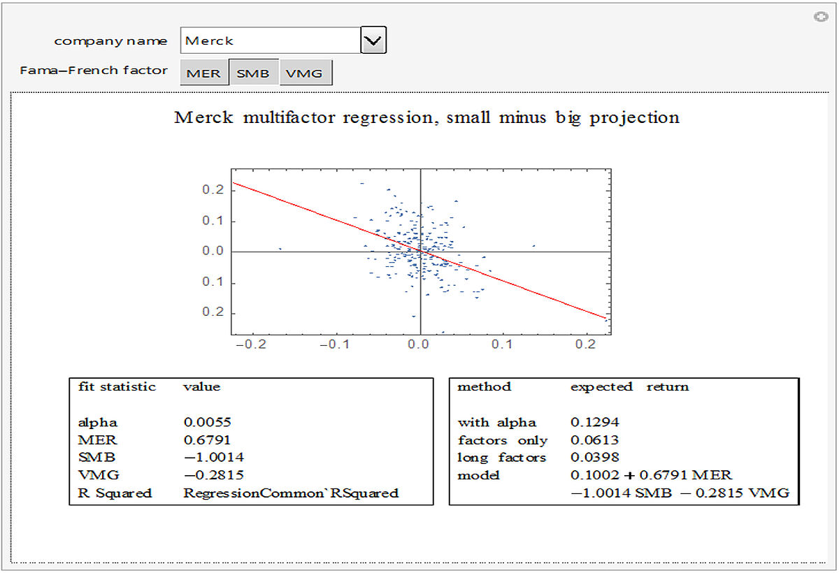Click SMB coefficient value −1.0014 in fit table

214,458
